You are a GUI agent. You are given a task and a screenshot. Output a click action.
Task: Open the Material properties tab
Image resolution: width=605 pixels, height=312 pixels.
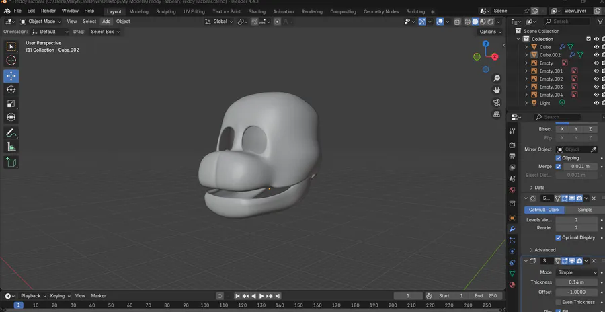(512, 285)
